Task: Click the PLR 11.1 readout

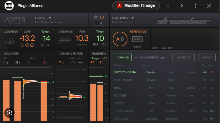Action: pyautogui.click(x=99, y=45)
